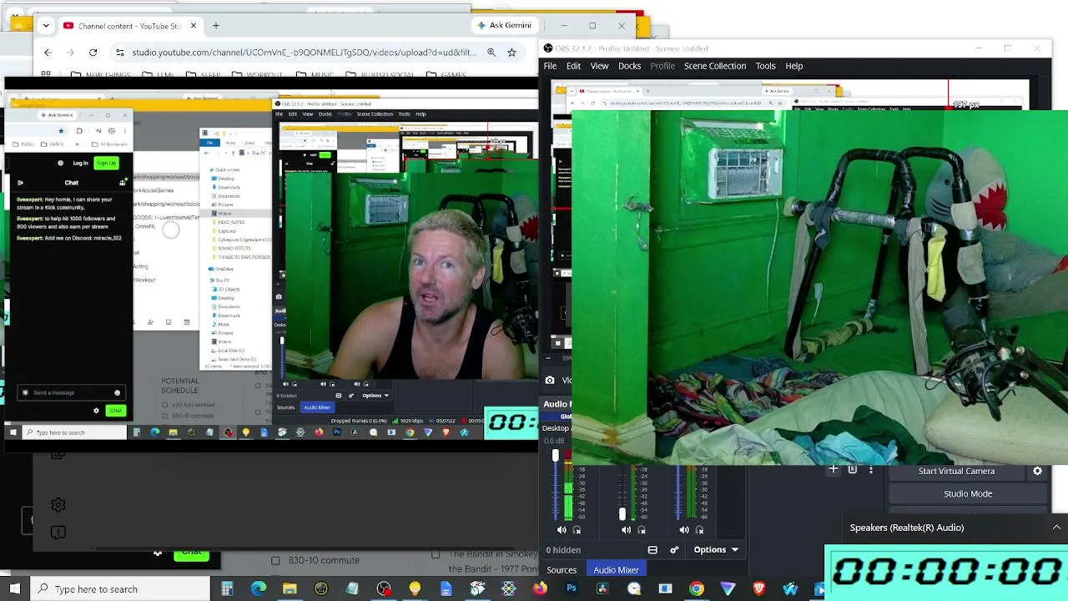Open the Docks menu in OBS
Screen dimensions: 1068x601
pos(629,66)
